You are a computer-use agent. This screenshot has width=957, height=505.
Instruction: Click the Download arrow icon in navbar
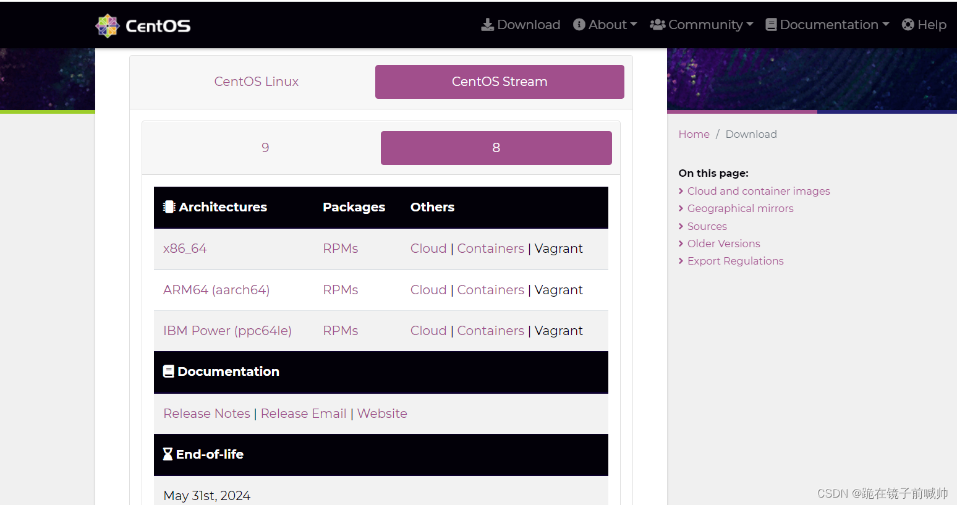click(x=488, y=25)
